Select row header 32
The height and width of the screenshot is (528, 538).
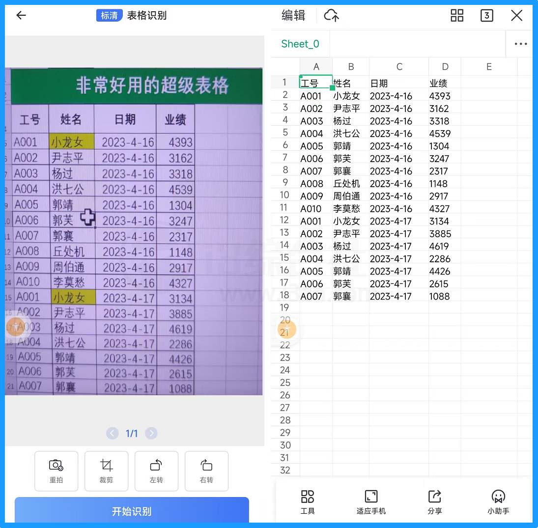click(x=285, y=470)
